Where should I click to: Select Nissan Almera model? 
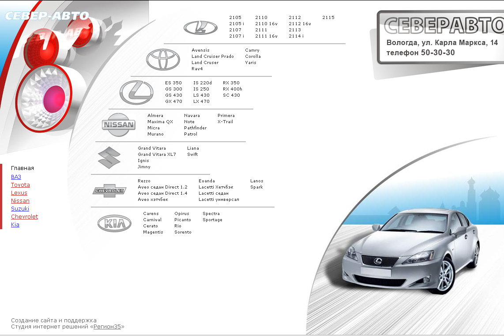pyautogui.click(x=155, y=115)
